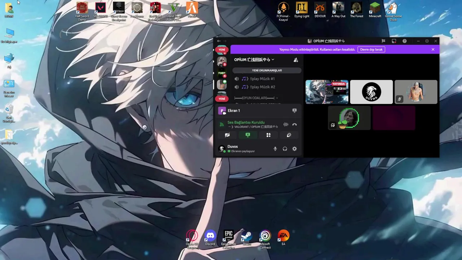Viewport: 462px width, 260px height.
Task: Dismiss the streamer mode purple banner
Action: (433, 49)
